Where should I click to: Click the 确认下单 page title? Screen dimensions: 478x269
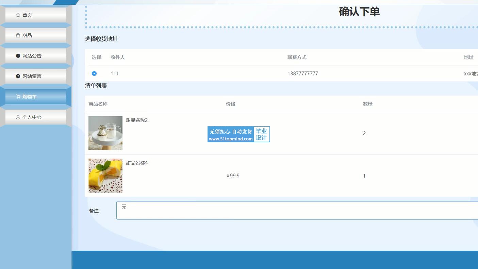click(359, 12)
